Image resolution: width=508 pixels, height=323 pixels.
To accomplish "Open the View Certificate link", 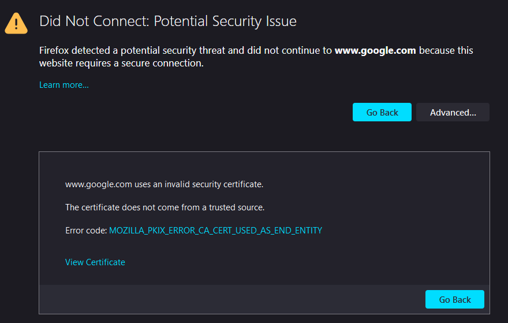I will point(95,262).
